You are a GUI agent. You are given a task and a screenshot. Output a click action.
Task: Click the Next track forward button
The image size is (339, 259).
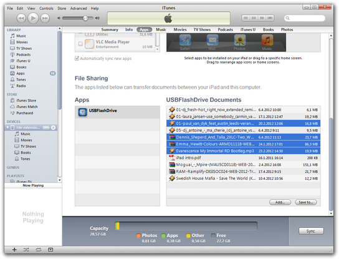(x=45, y=18)
